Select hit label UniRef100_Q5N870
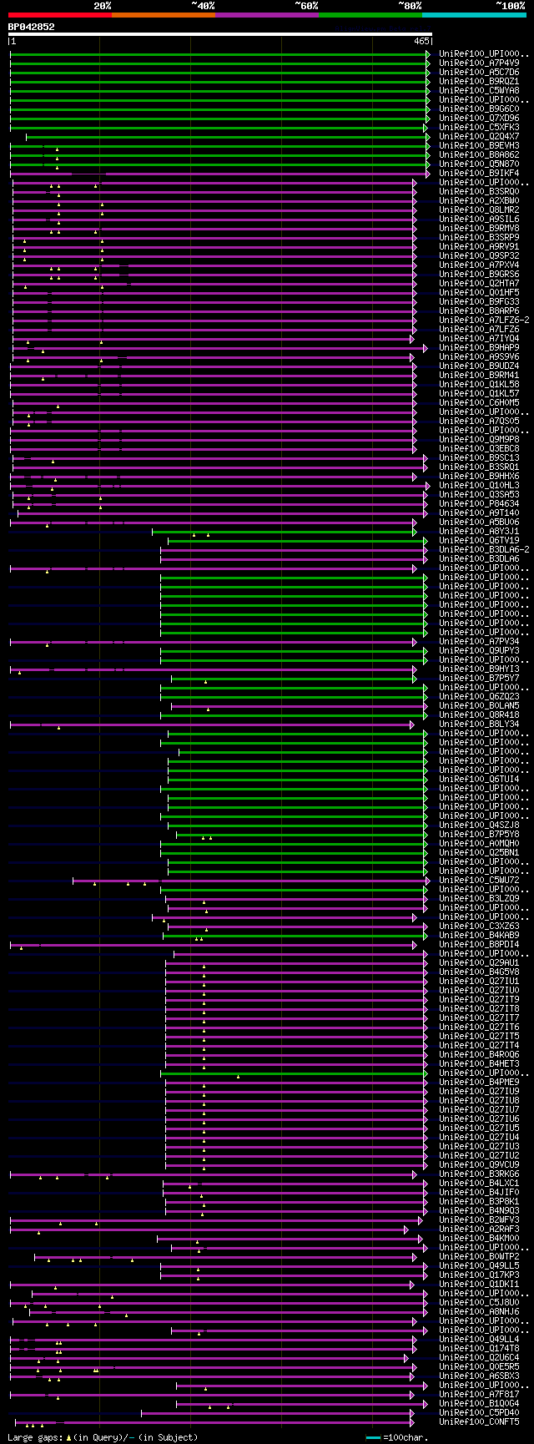Image resolution: width=534 pixels, height=1444 pixels. coord(479,164)
